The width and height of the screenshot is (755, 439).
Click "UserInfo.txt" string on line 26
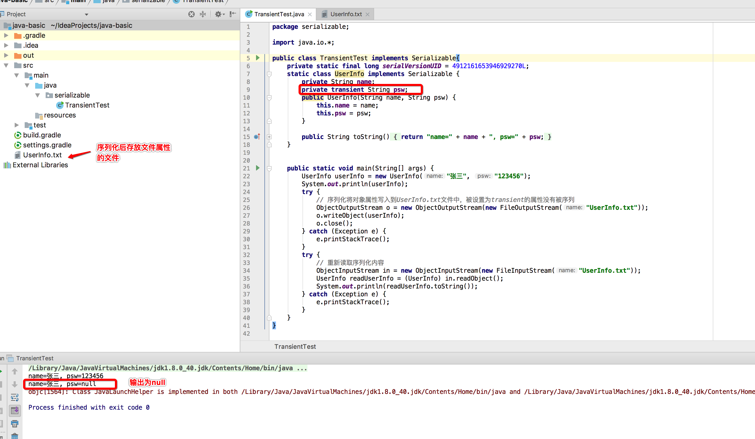tap(612, 207)
